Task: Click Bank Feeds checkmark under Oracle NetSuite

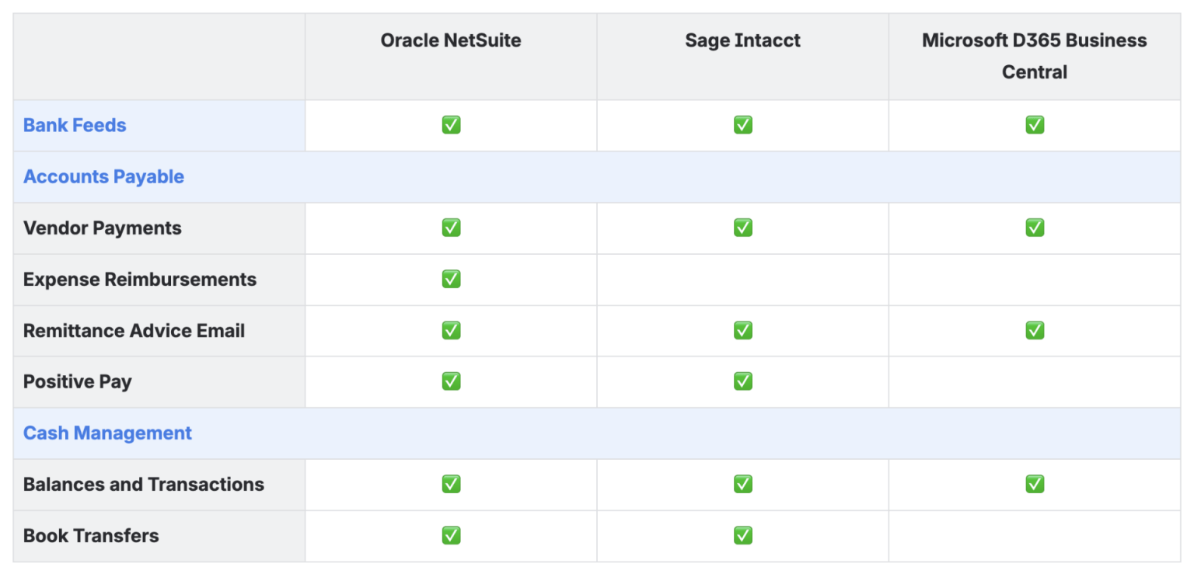Action: pyautogui.click(x=451, y=125)
